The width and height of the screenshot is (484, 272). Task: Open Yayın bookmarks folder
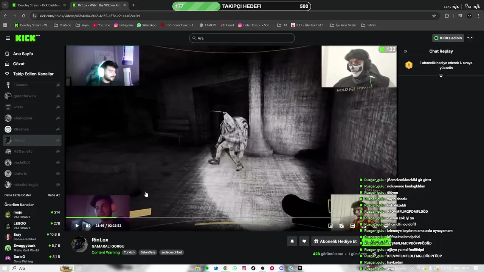pos(82,25)
